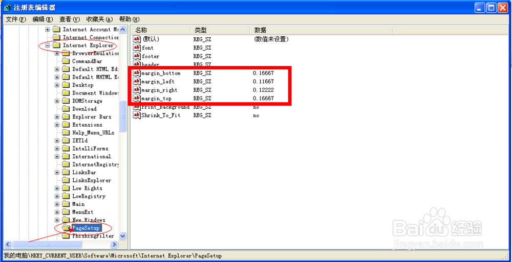Click the 0.12222 data value
Image resolution: width=512 pixels, height=262 pixels.
pyautogui.click(x=263, y=90)
